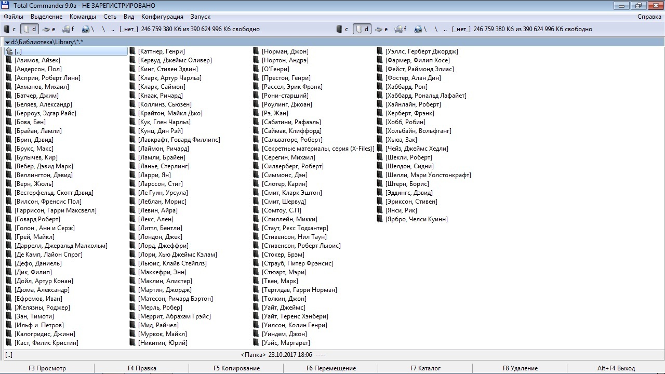Select folder [Лондон, Джек]
This screenshot has width=665, height=374.
pos(160,237)
